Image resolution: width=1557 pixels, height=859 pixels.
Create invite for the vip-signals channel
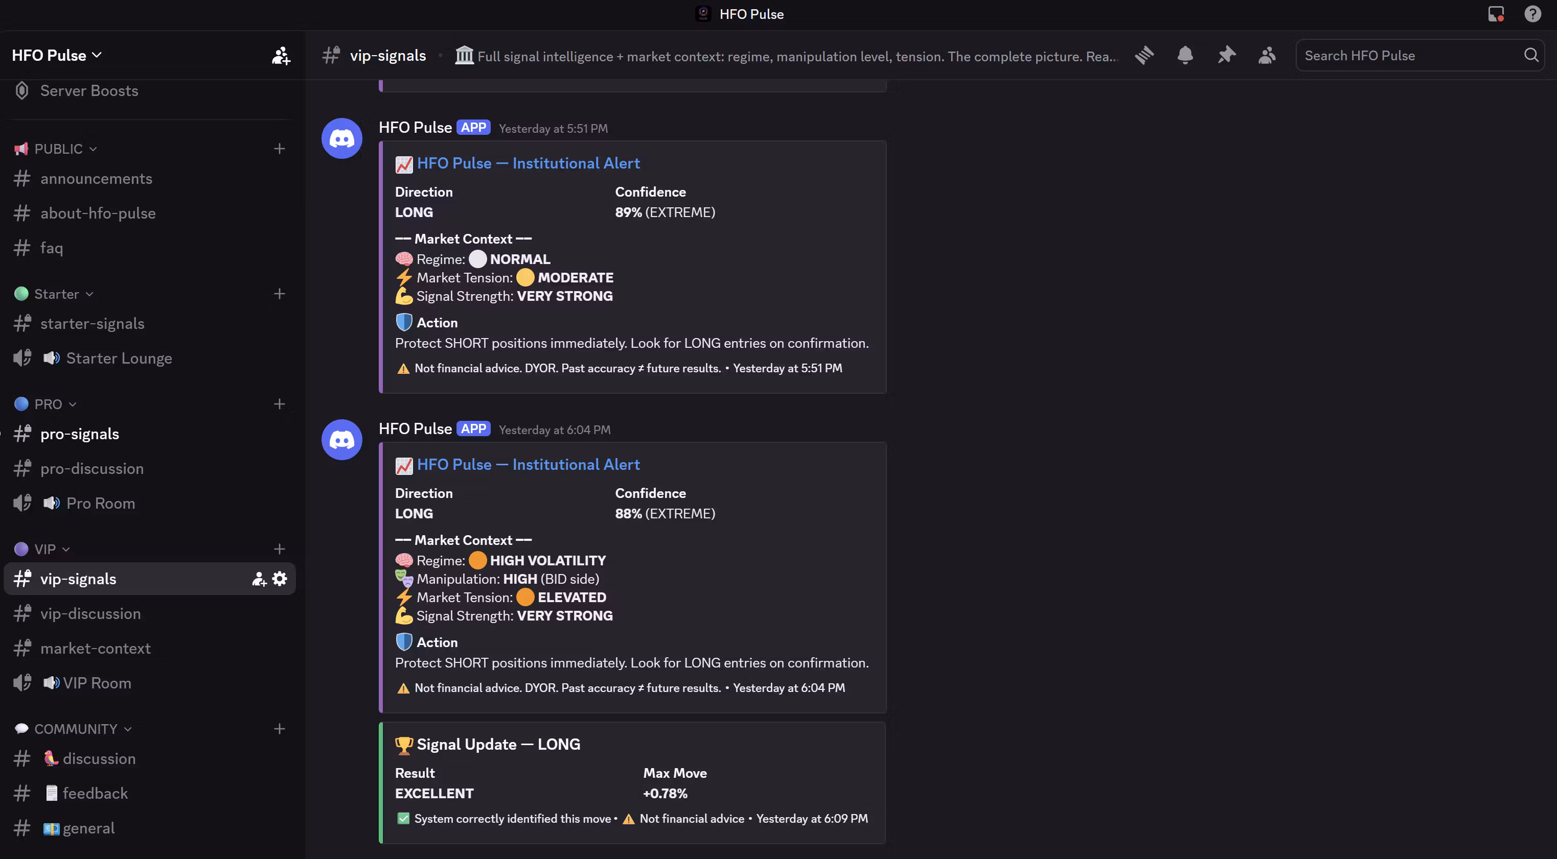259,579
